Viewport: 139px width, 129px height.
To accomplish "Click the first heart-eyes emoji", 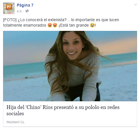I will click(50, 25).
